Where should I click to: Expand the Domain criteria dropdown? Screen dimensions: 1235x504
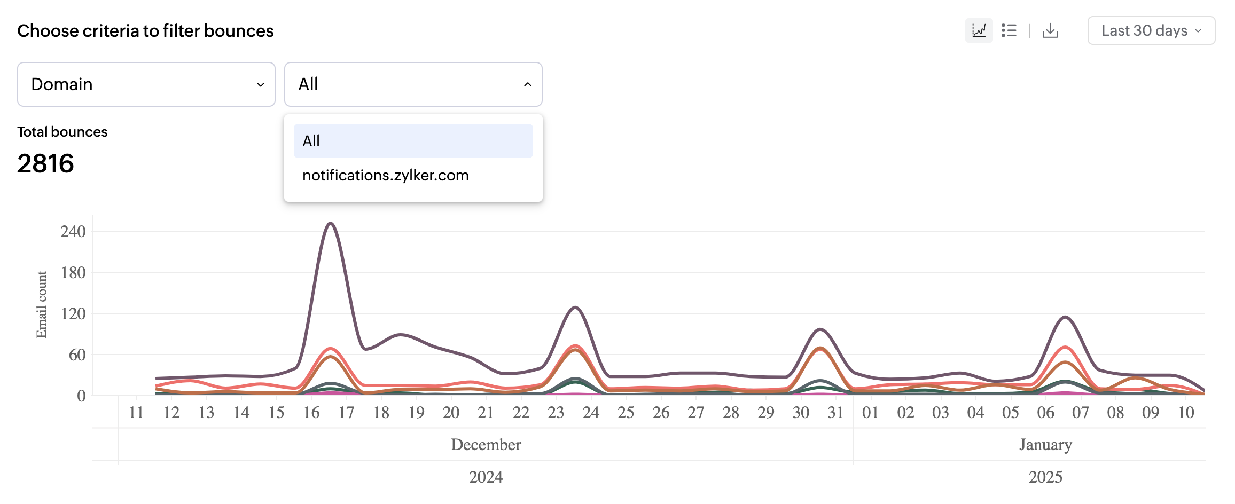(146, 84)
